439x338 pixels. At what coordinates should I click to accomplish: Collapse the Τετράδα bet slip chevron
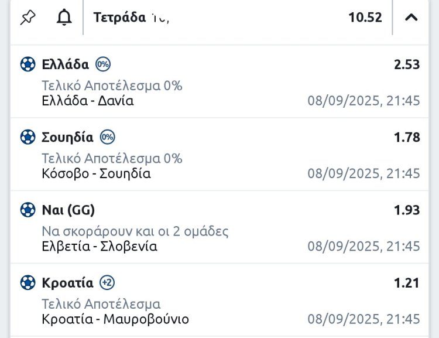(411, 18)
